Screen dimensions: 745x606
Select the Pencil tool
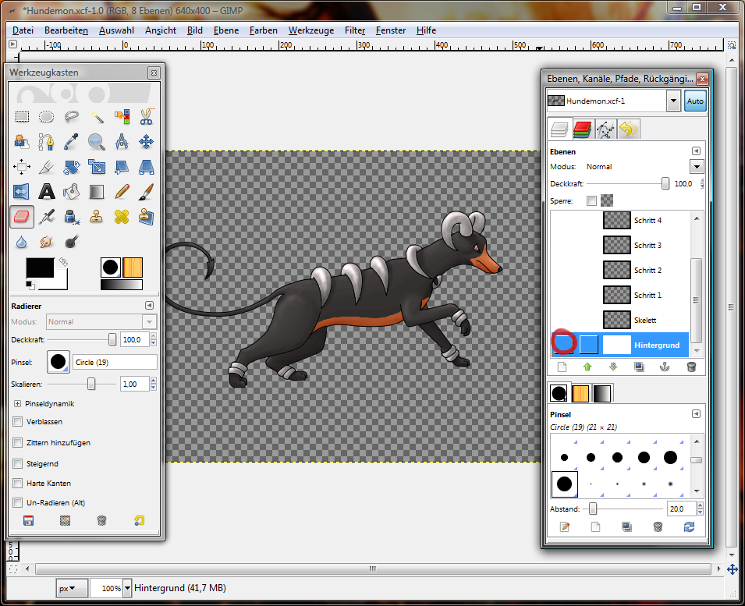coord(122,192)
